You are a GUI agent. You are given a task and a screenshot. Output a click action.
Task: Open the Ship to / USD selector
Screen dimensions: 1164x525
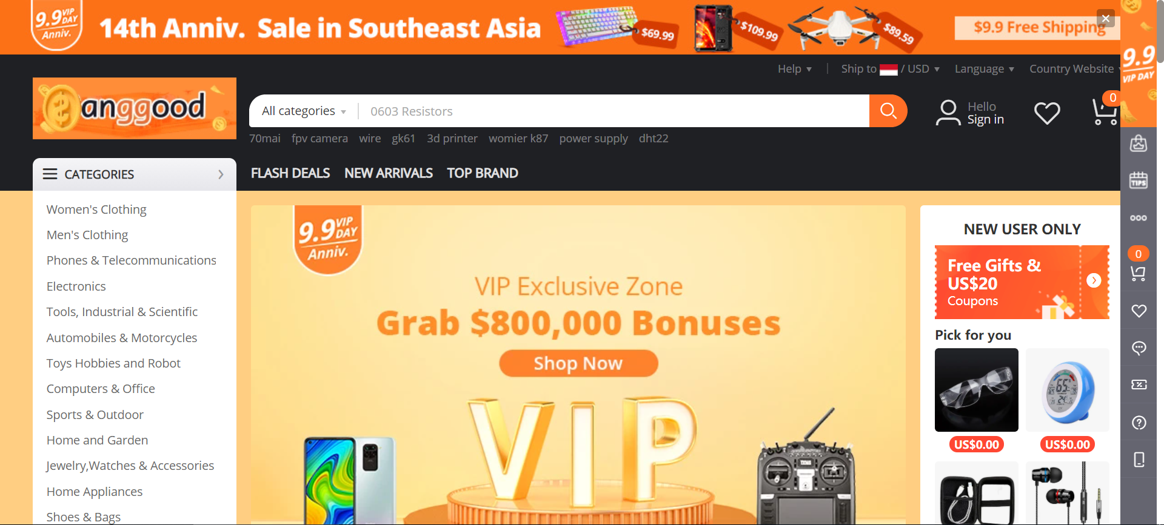(891, 68)
